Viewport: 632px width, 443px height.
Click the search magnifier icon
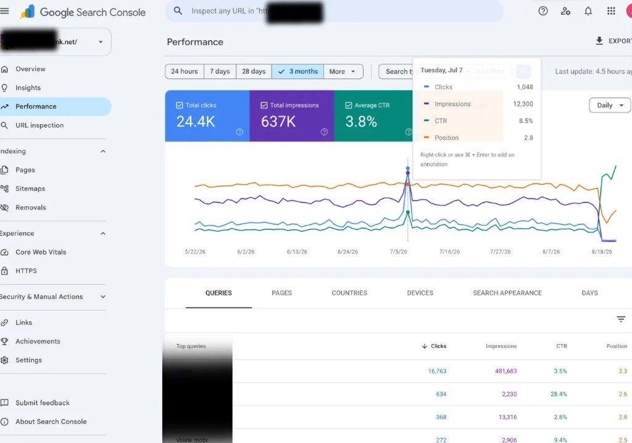[x=178, y=11]
